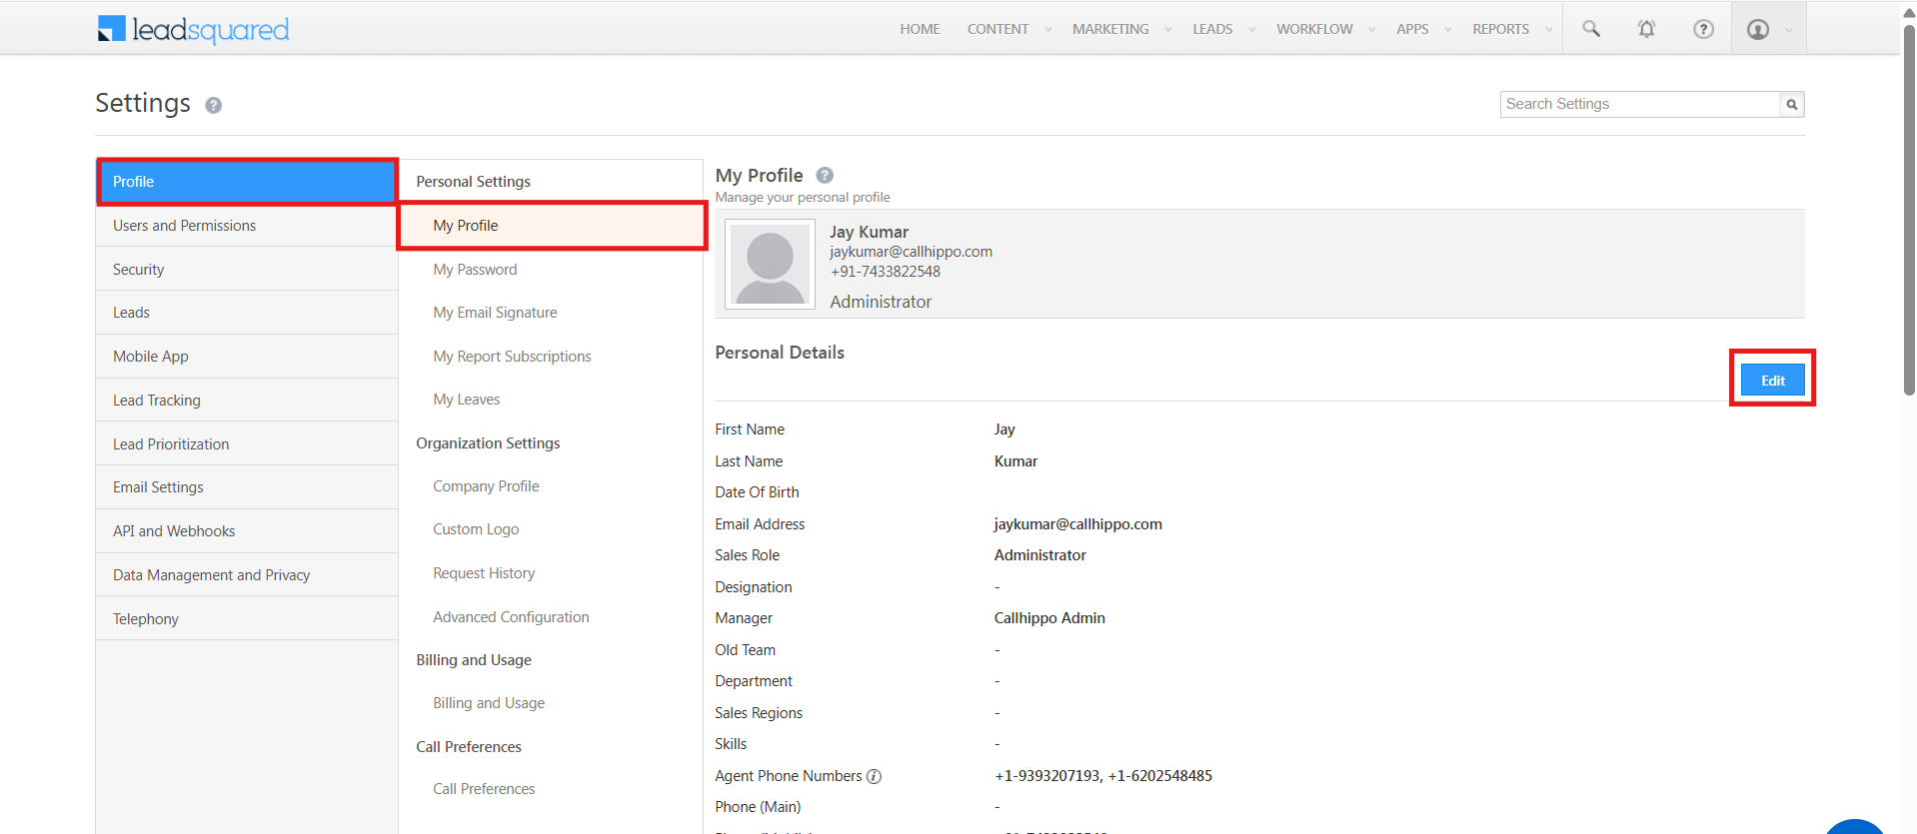
Task: Click the agent phone numbers value
Action: click(x=1103, y=776)
